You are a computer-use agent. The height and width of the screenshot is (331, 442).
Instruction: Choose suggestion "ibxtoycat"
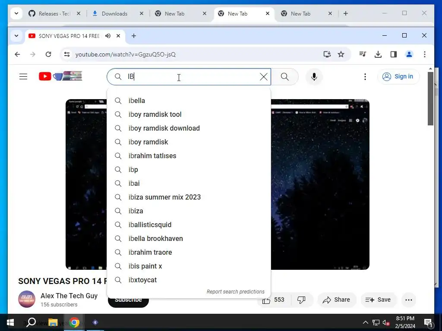tap(189, 280)
